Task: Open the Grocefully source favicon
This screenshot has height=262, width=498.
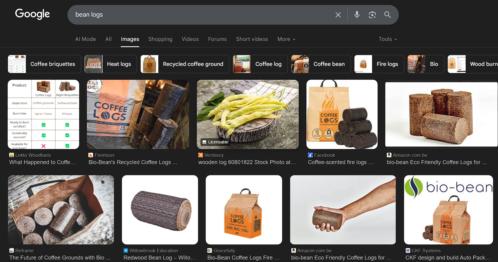Action: tap(210, 251)
